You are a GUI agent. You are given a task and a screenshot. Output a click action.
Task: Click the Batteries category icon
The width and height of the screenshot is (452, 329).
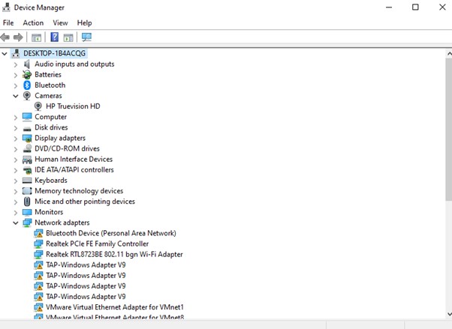[x=27, y=74]
